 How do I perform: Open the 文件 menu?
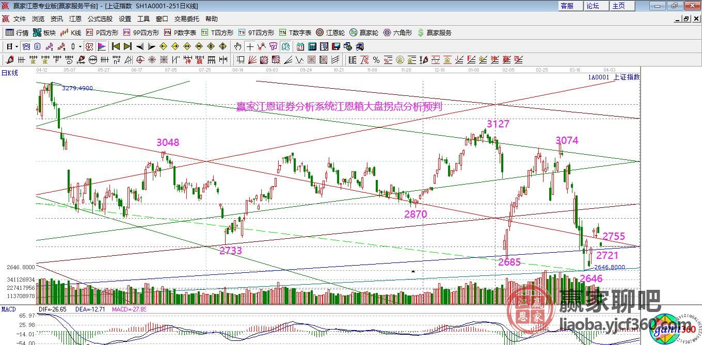[x=20, y=19]
